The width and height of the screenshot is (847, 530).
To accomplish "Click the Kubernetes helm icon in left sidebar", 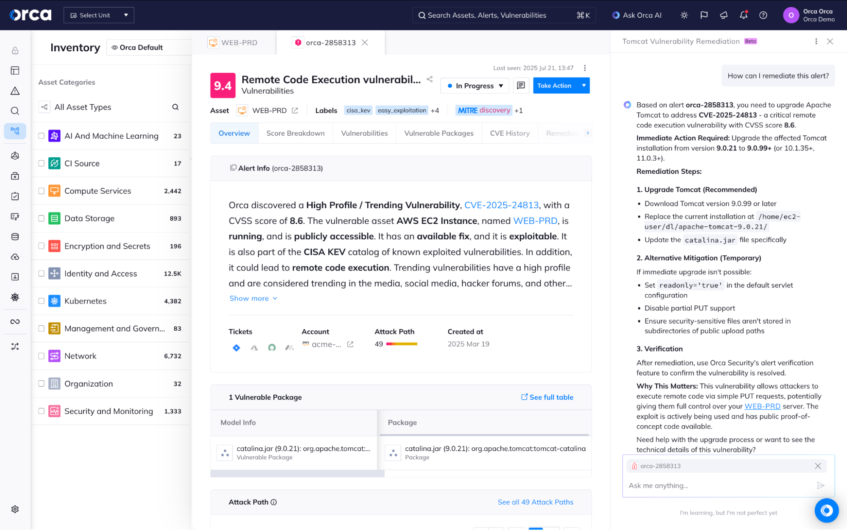I will 15,297.
